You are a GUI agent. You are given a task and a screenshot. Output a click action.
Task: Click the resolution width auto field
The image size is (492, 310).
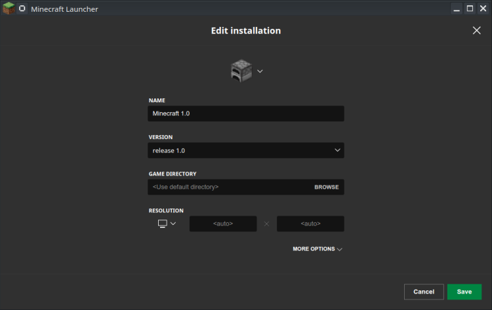(223, 223)
